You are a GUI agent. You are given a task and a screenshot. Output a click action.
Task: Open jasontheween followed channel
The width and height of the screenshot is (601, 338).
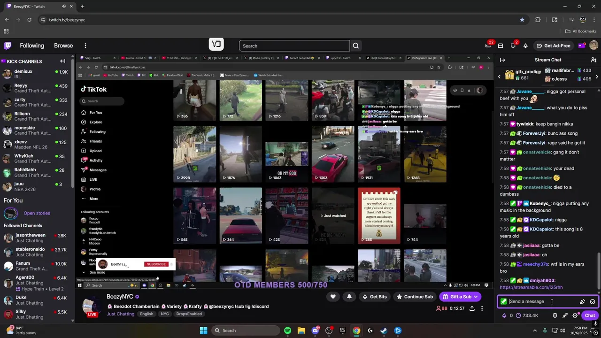point(36,238)
